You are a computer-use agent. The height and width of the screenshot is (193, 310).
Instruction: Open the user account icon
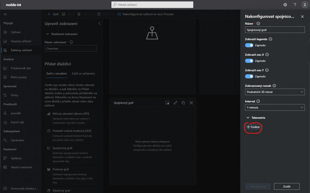pyautogui.click(x=305, y=5)
